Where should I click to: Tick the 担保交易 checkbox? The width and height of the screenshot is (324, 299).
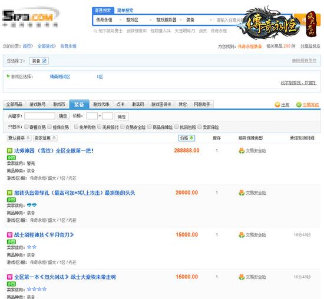pos(49,127)
